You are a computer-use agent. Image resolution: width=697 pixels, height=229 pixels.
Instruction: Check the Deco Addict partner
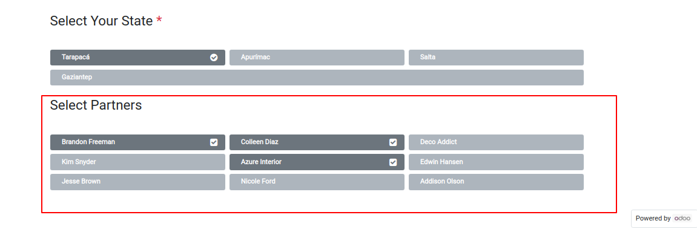(496, 142)
